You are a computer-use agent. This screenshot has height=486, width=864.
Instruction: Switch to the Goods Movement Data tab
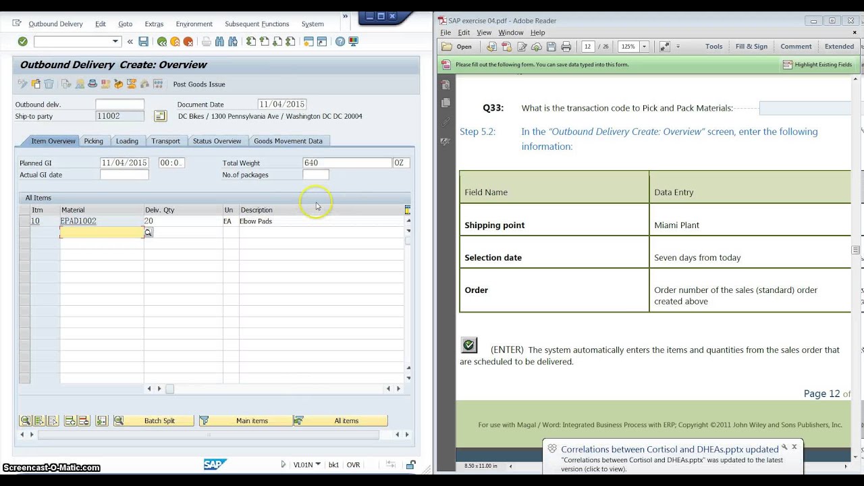click(x=288, y=141)
